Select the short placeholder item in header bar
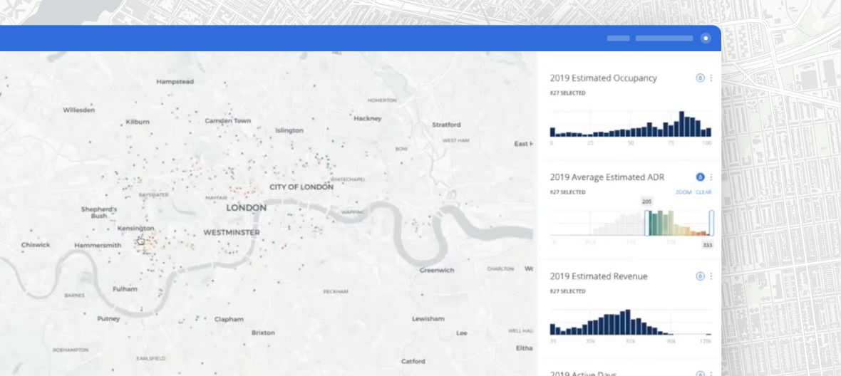The width and height of the screenshot is (841, 376). [x=618, y=38]
